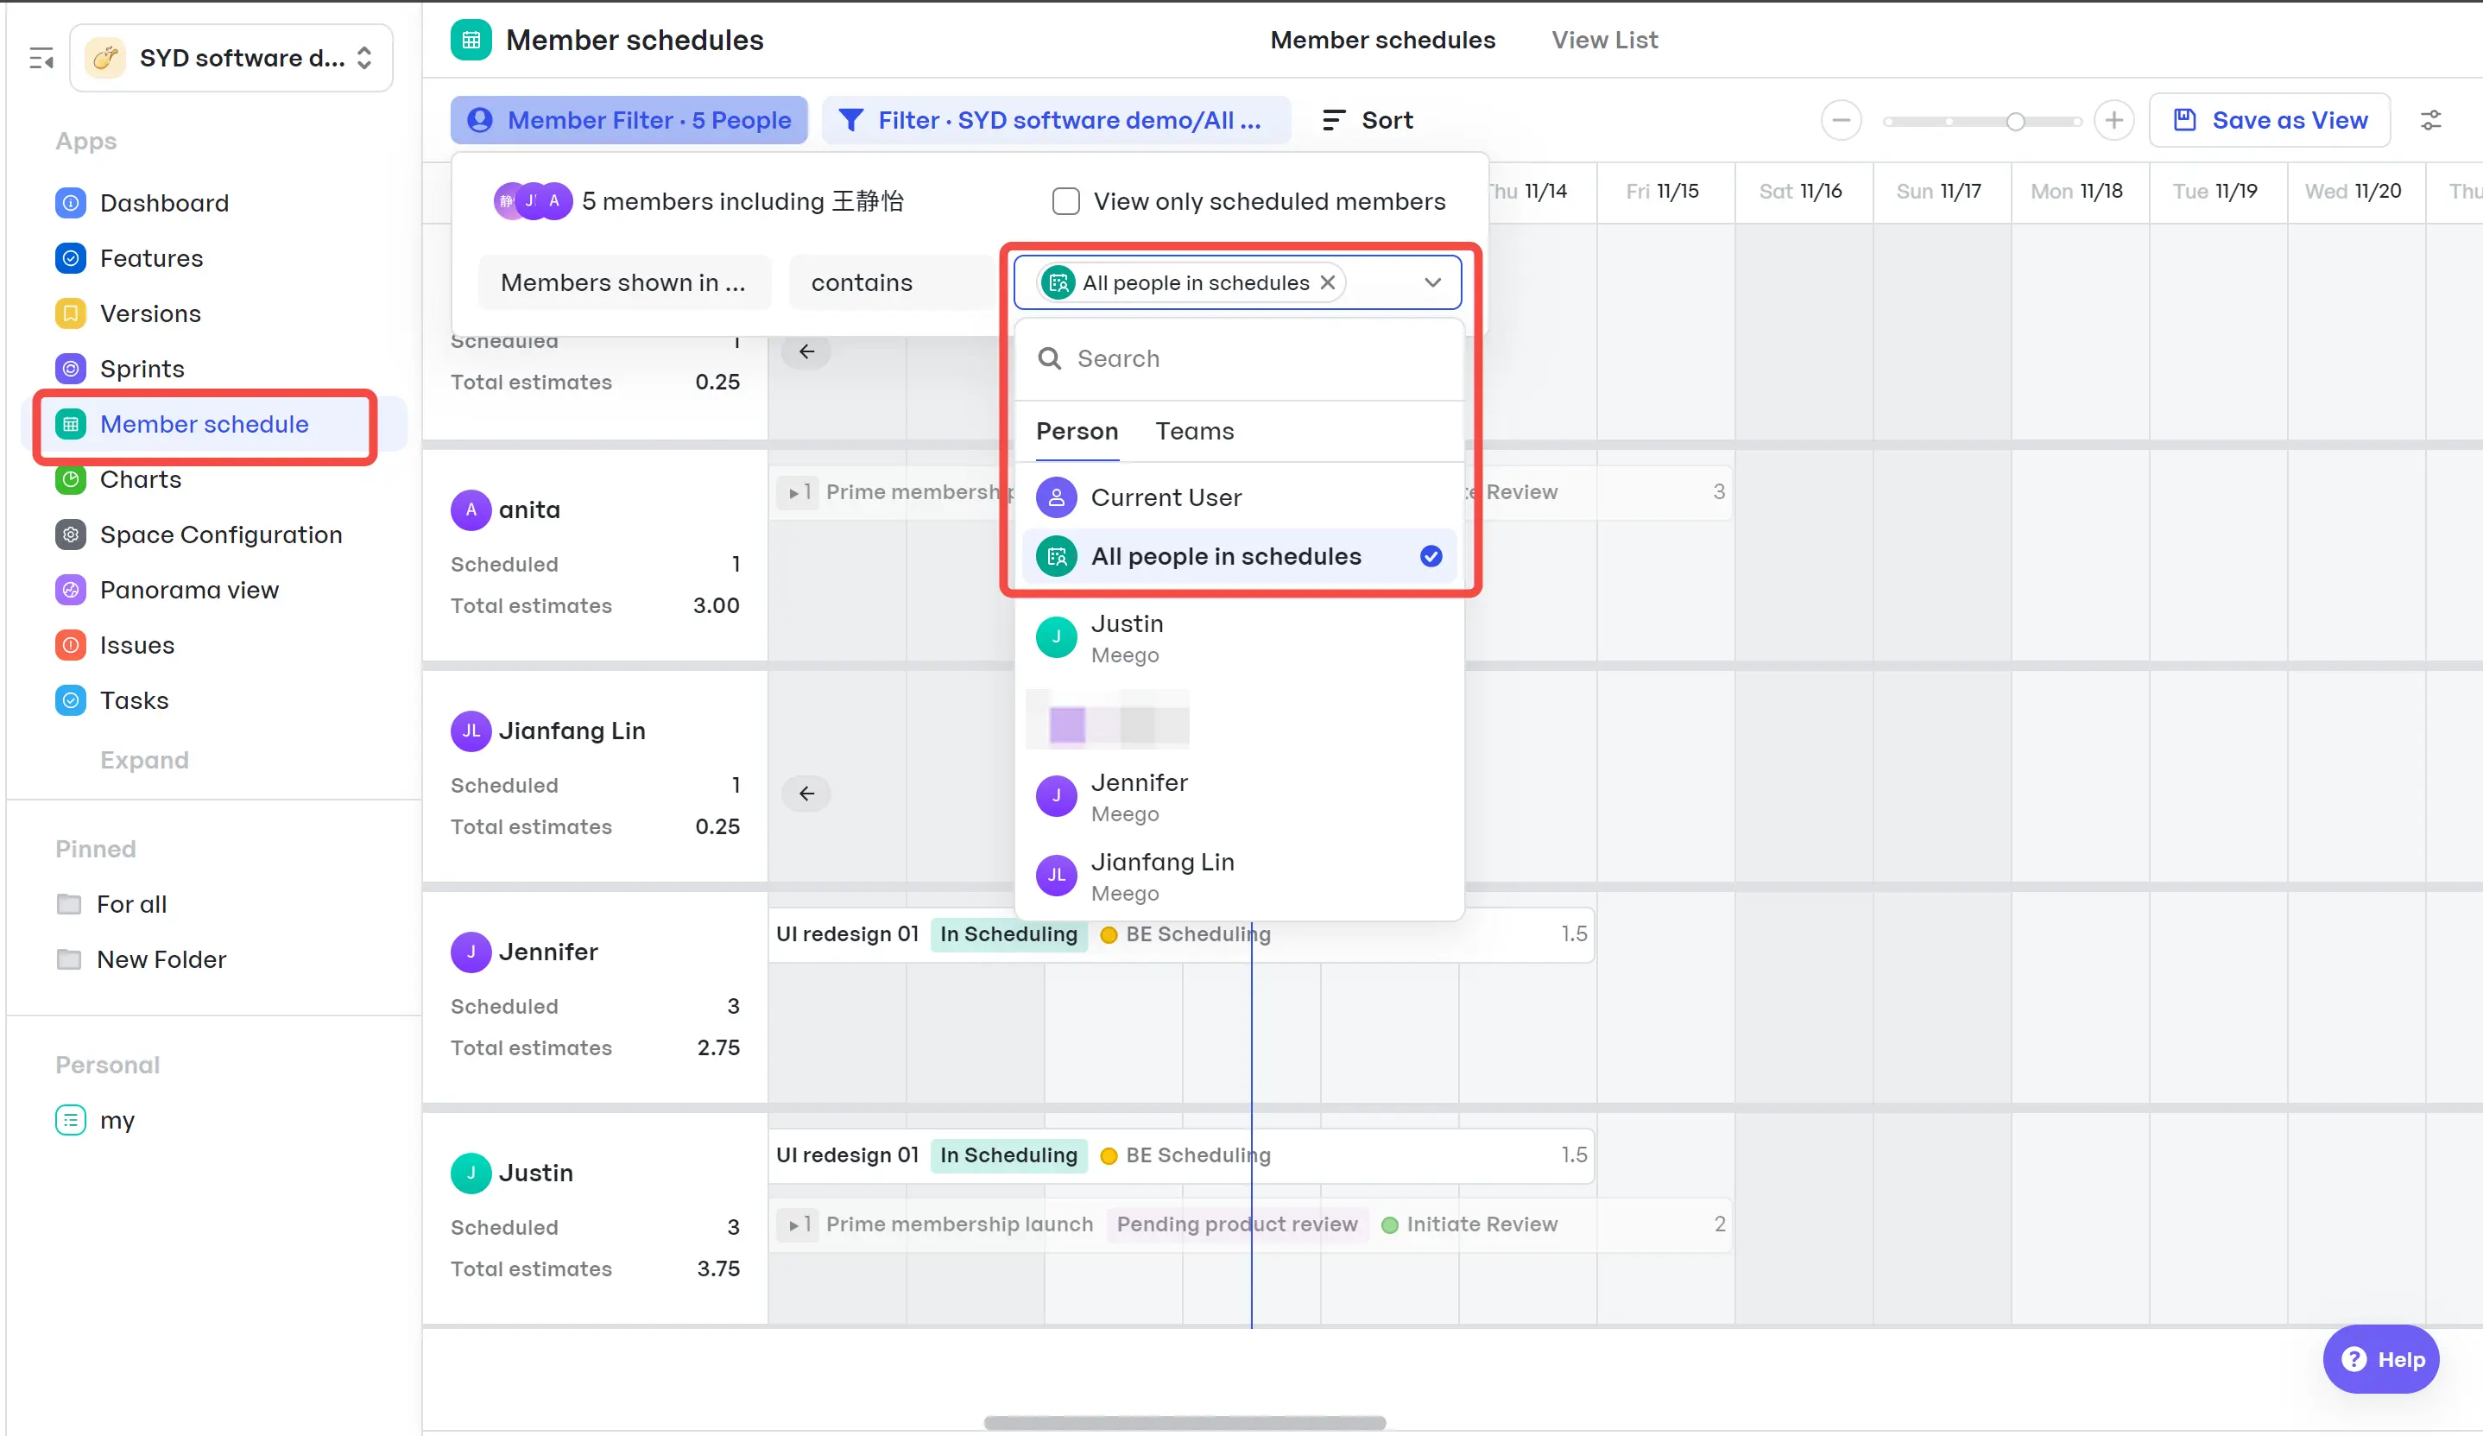Collapse the sidebar with the menu icon
2483x1436 pixels.
coord(41,58)
